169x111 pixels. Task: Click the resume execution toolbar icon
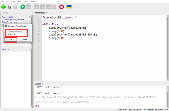(x=54, y=7)
